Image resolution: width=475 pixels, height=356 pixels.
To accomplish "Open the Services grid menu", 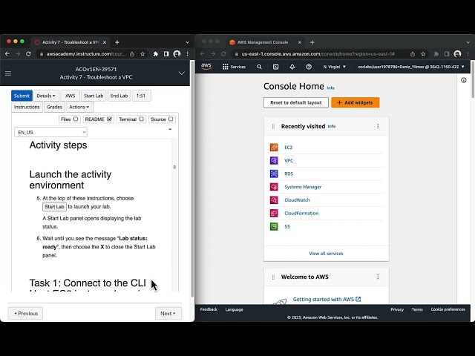I will tap(234, 67).
